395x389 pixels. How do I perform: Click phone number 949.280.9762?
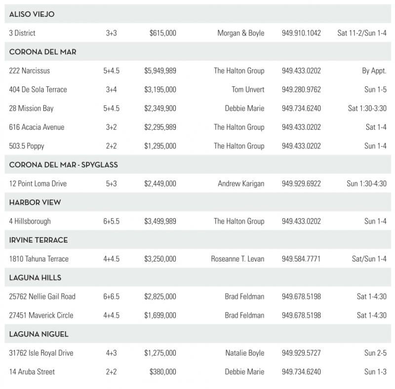[301, 90]
